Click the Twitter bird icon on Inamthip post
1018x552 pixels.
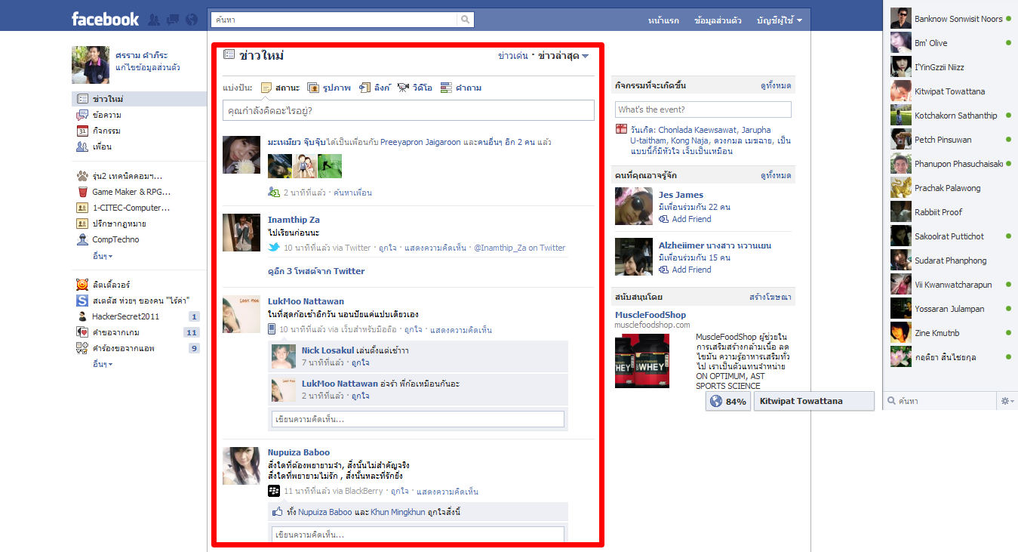coord(275,248)
